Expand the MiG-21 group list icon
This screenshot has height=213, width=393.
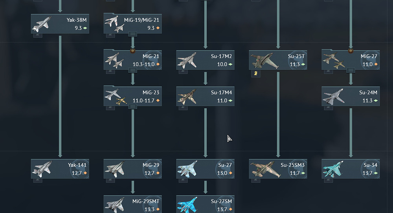pos(132,70)
